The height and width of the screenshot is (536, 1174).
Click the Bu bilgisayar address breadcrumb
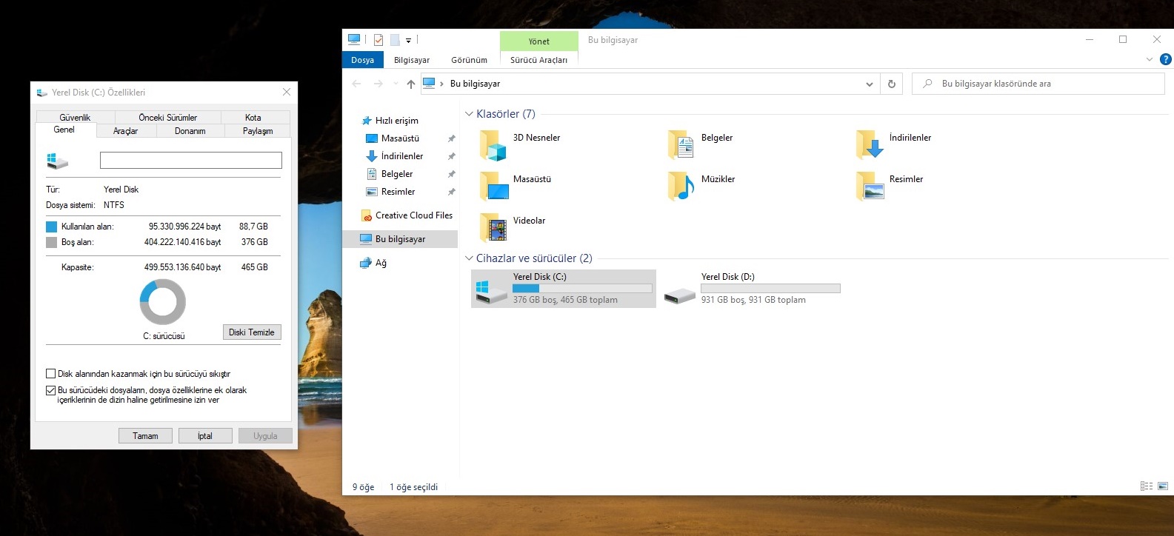coord(475,84)
